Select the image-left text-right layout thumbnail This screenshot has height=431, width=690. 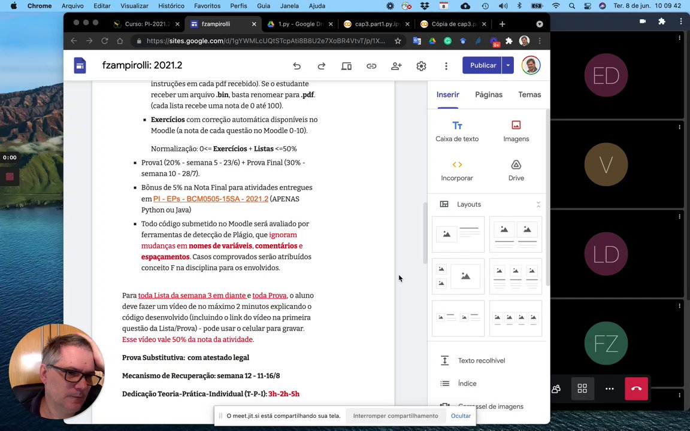(x=458, y=235)
